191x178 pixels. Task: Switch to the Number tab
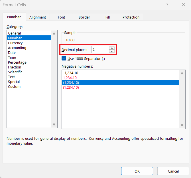(x=14, y=17)
